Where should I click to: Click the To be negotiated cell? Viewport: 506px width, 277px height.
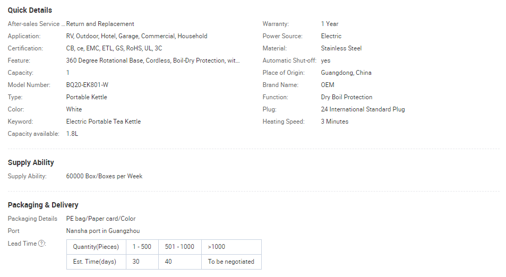tap(231, 262)
